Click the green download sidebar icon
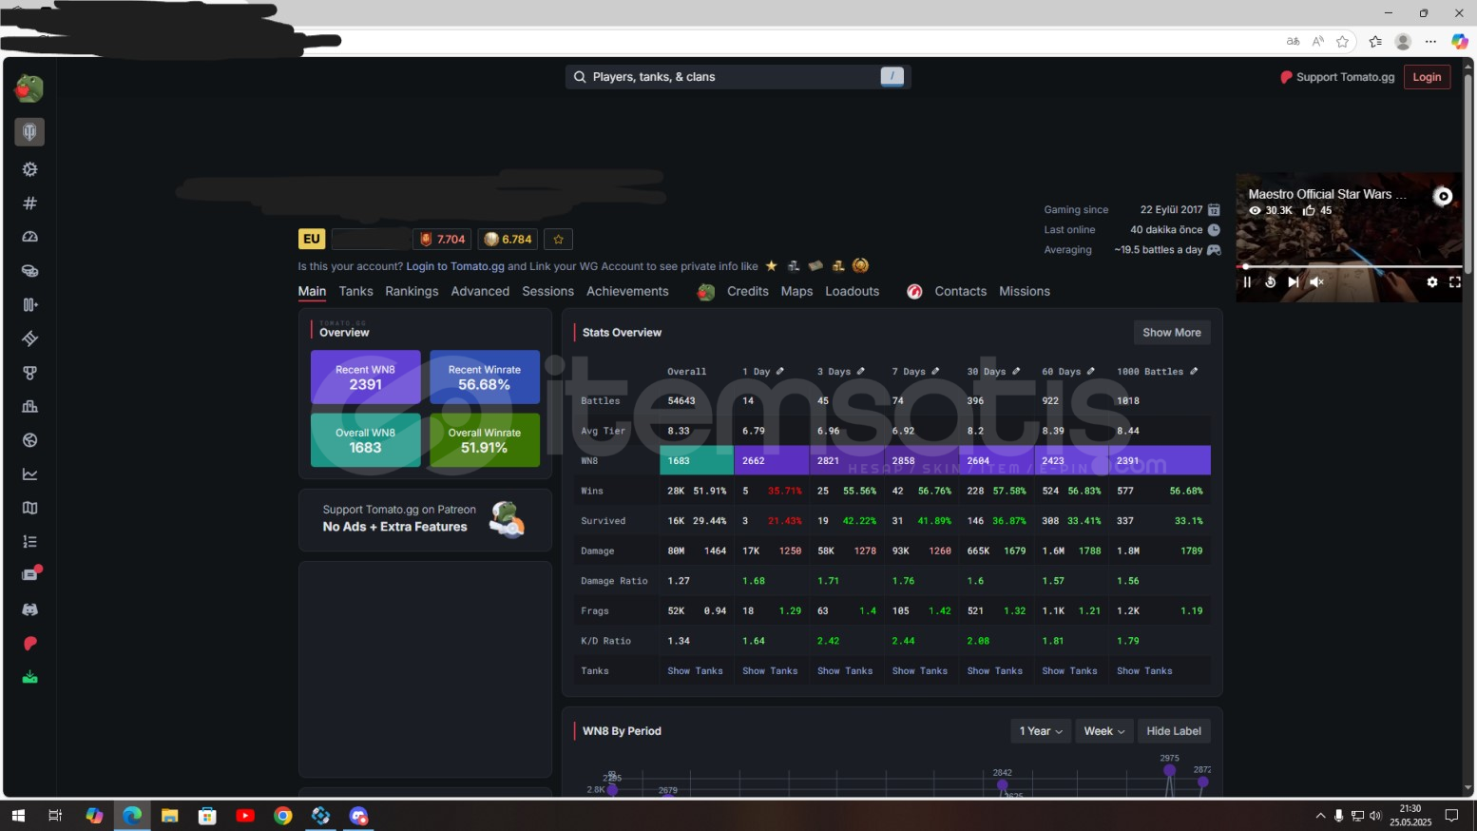This screenshot has height=831, width=1477. pos(29,677)
